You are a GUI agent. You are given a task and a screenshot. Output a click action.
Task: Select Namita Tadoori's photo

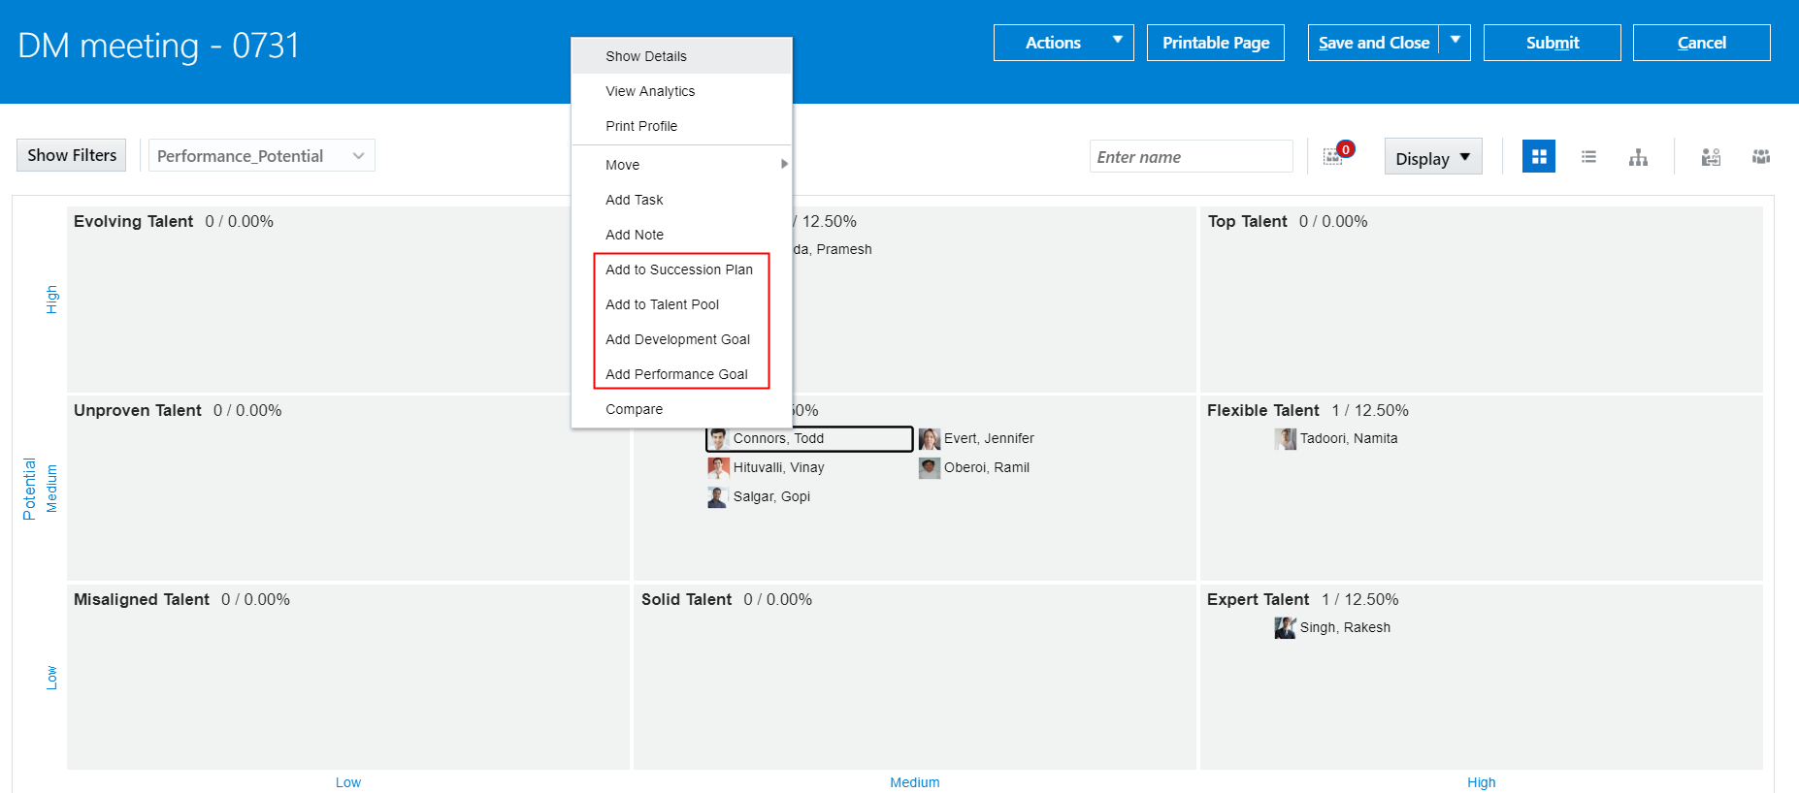click(1285, 438)
